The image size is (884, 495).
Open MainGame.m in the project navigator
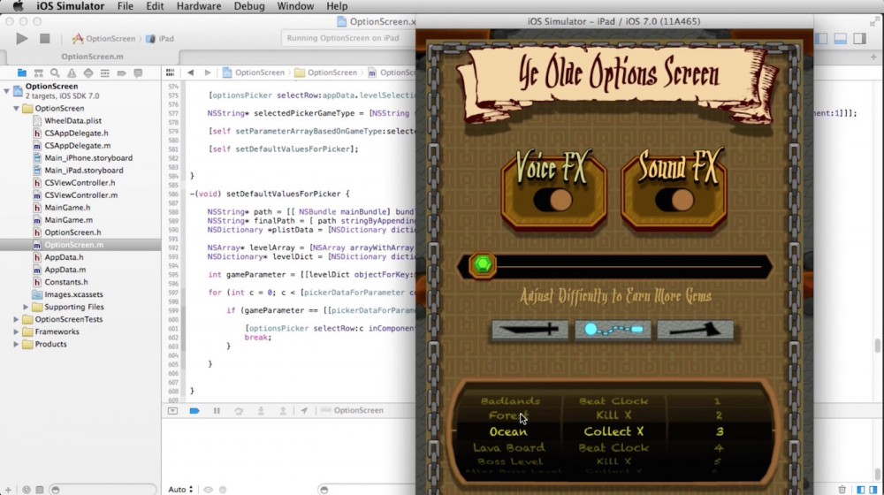68,219
